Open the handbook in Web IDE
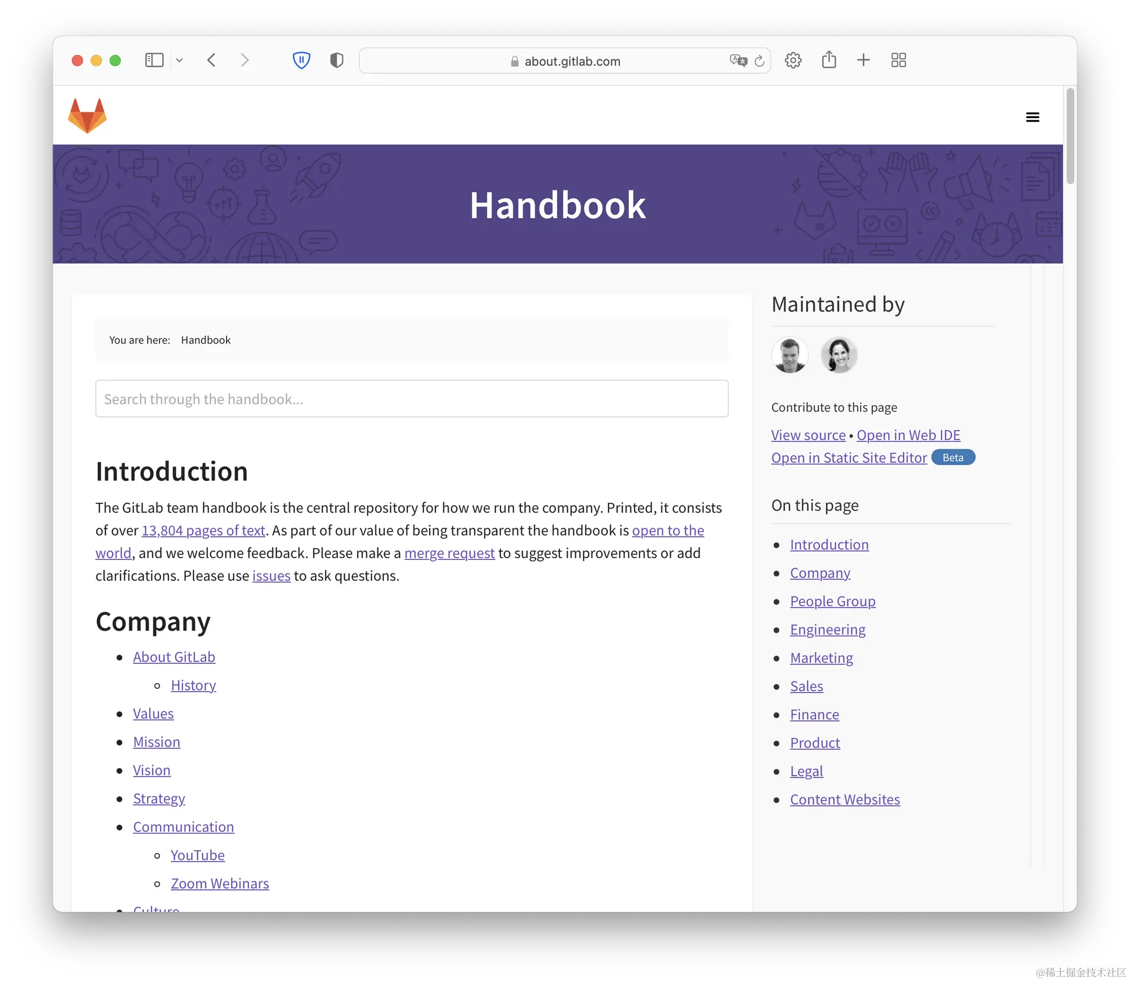Image resolution: width=1130 pixels, height=982 pixels. point(908,434)
